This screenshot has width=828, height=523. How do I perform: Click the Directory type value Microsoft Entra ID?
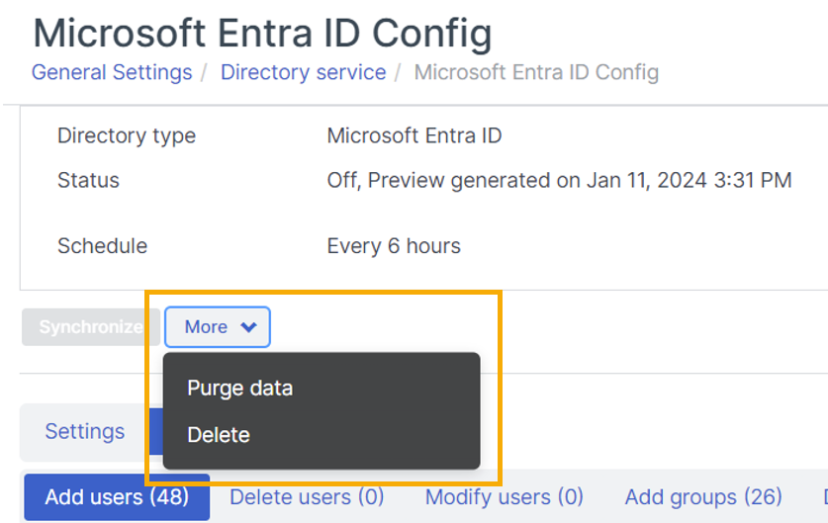tap(414, 135)
